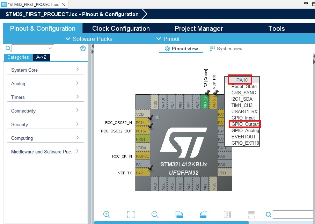
Task: Click the zoom out magnifier icon
Action: [x=155, y=214]
